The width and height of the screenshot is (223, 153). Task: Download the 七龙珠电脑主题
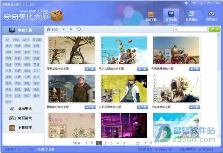195,107
